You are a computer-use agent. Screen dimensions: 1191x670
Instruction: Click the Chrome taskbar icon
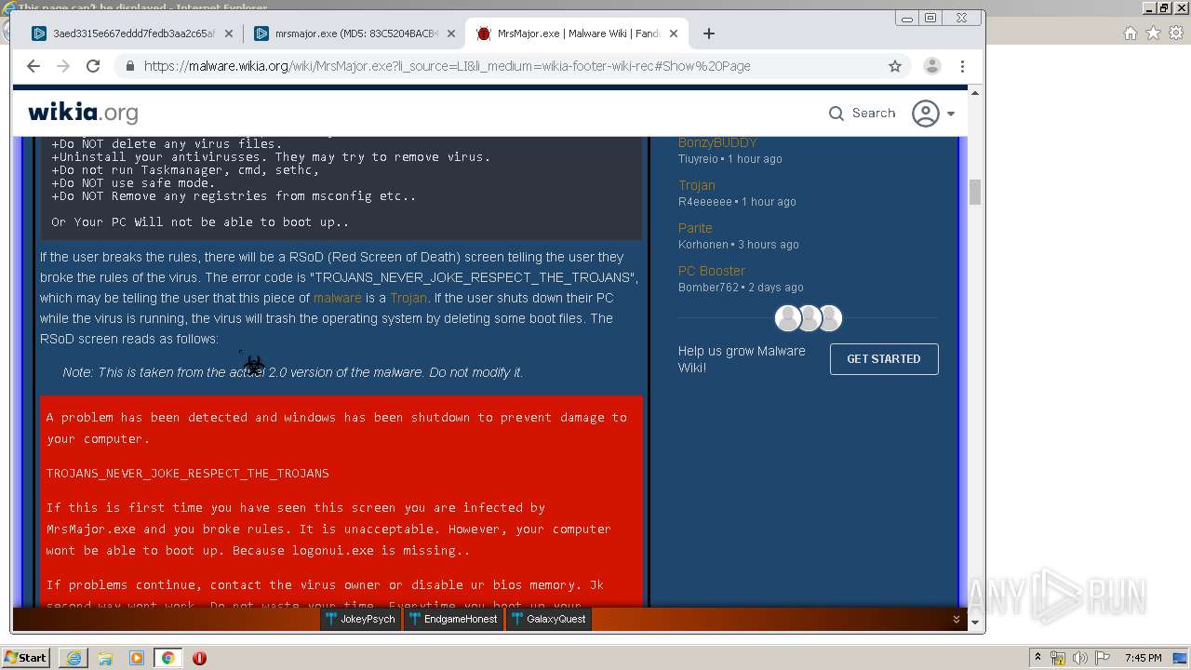pyautogui.click(x=168, y=658)
